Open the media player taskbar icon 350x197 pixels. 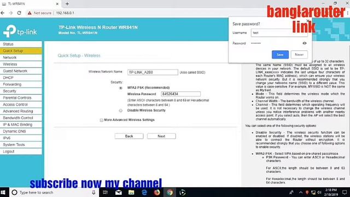tap(182, 192)
